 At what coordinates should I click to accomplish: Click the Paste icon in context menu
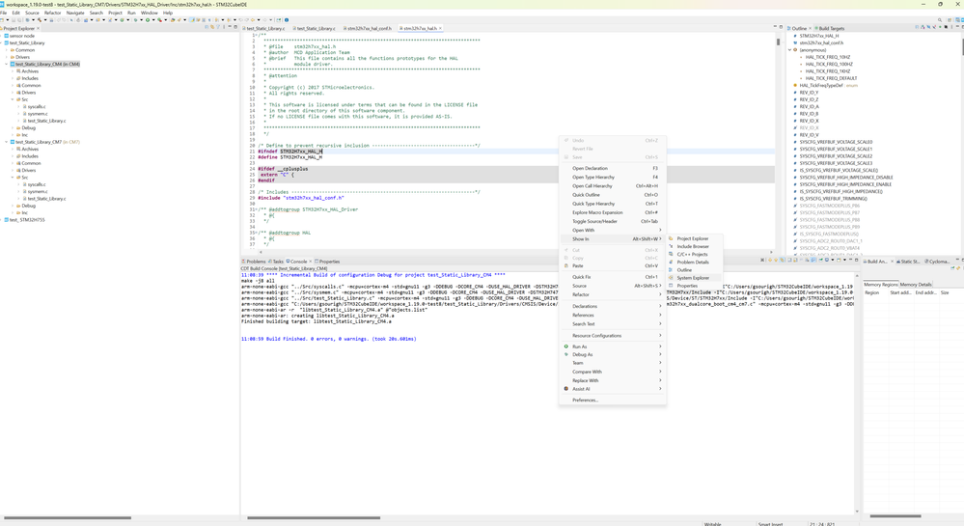click(x=566, y=265)
